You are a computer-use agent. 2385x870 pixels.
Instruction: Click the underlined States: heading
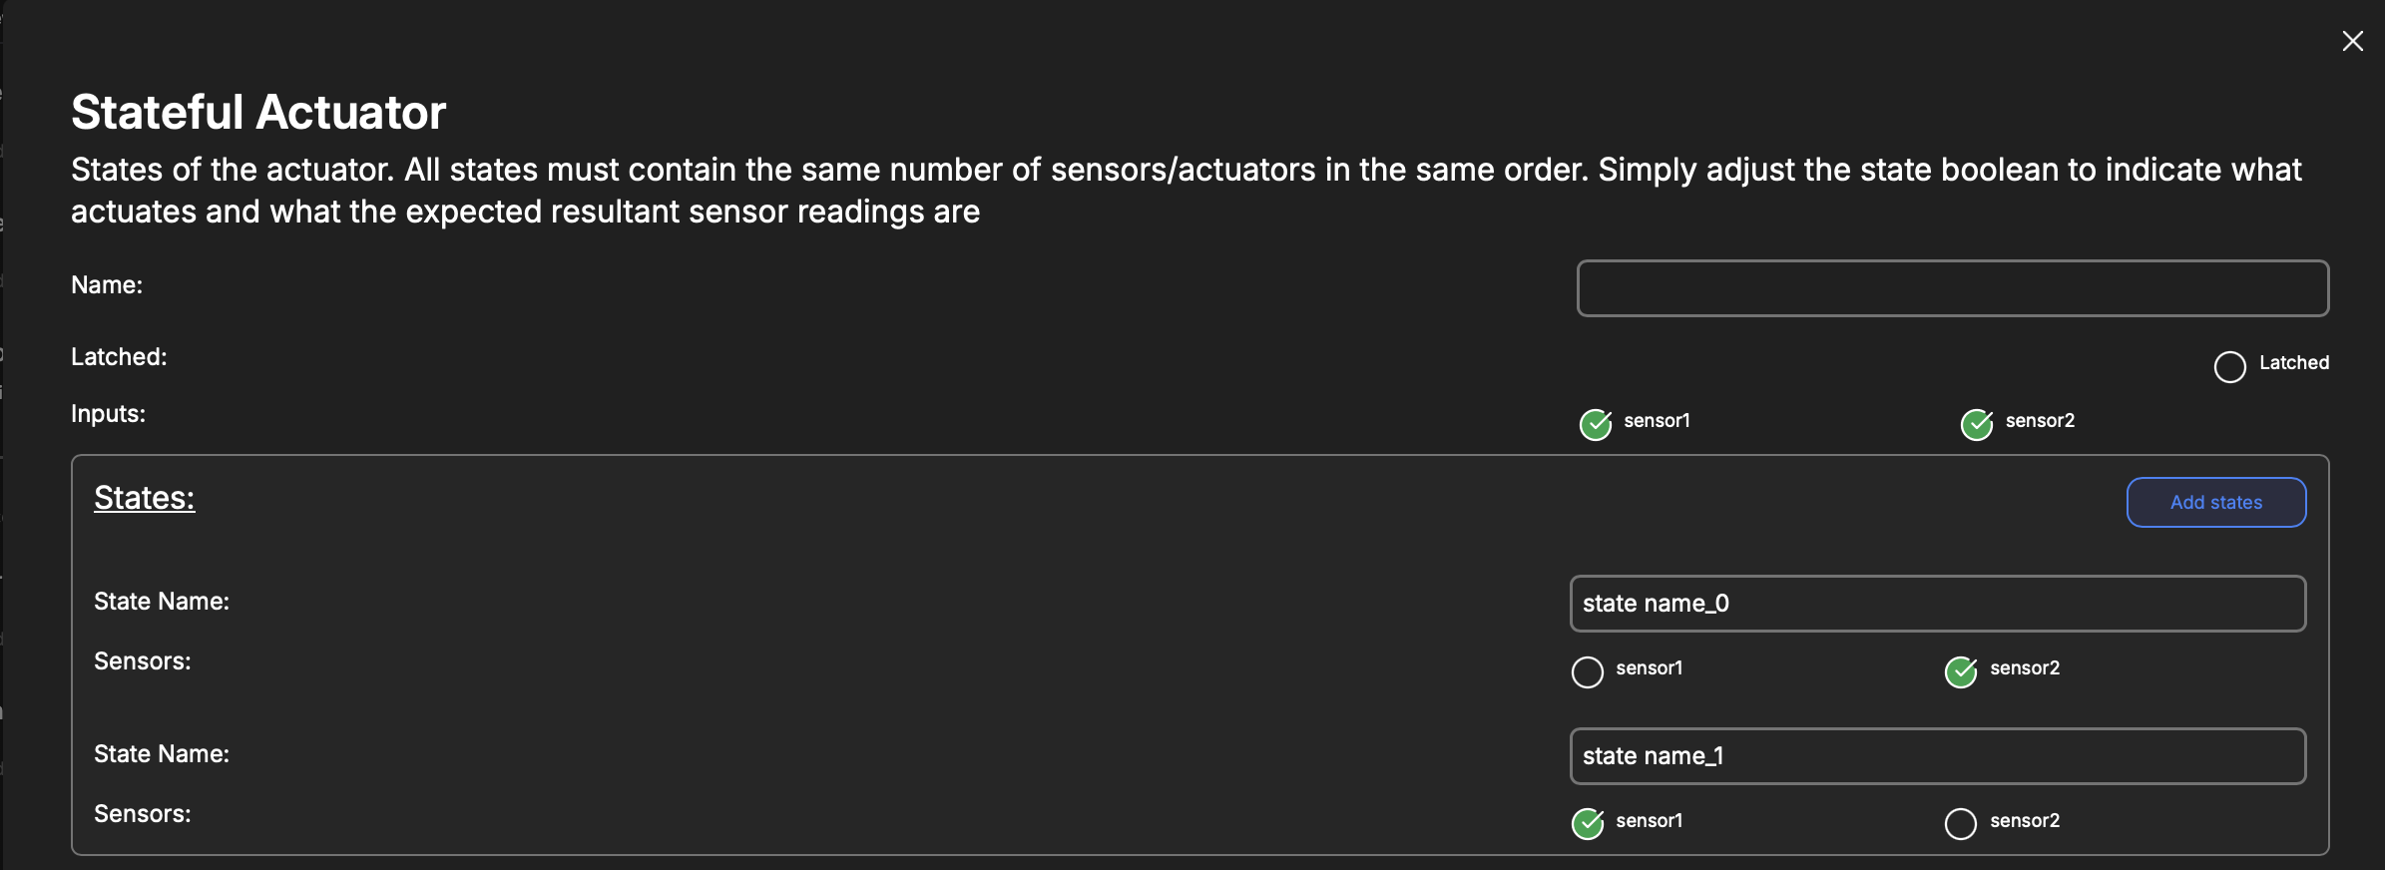(x=145, y=498)
